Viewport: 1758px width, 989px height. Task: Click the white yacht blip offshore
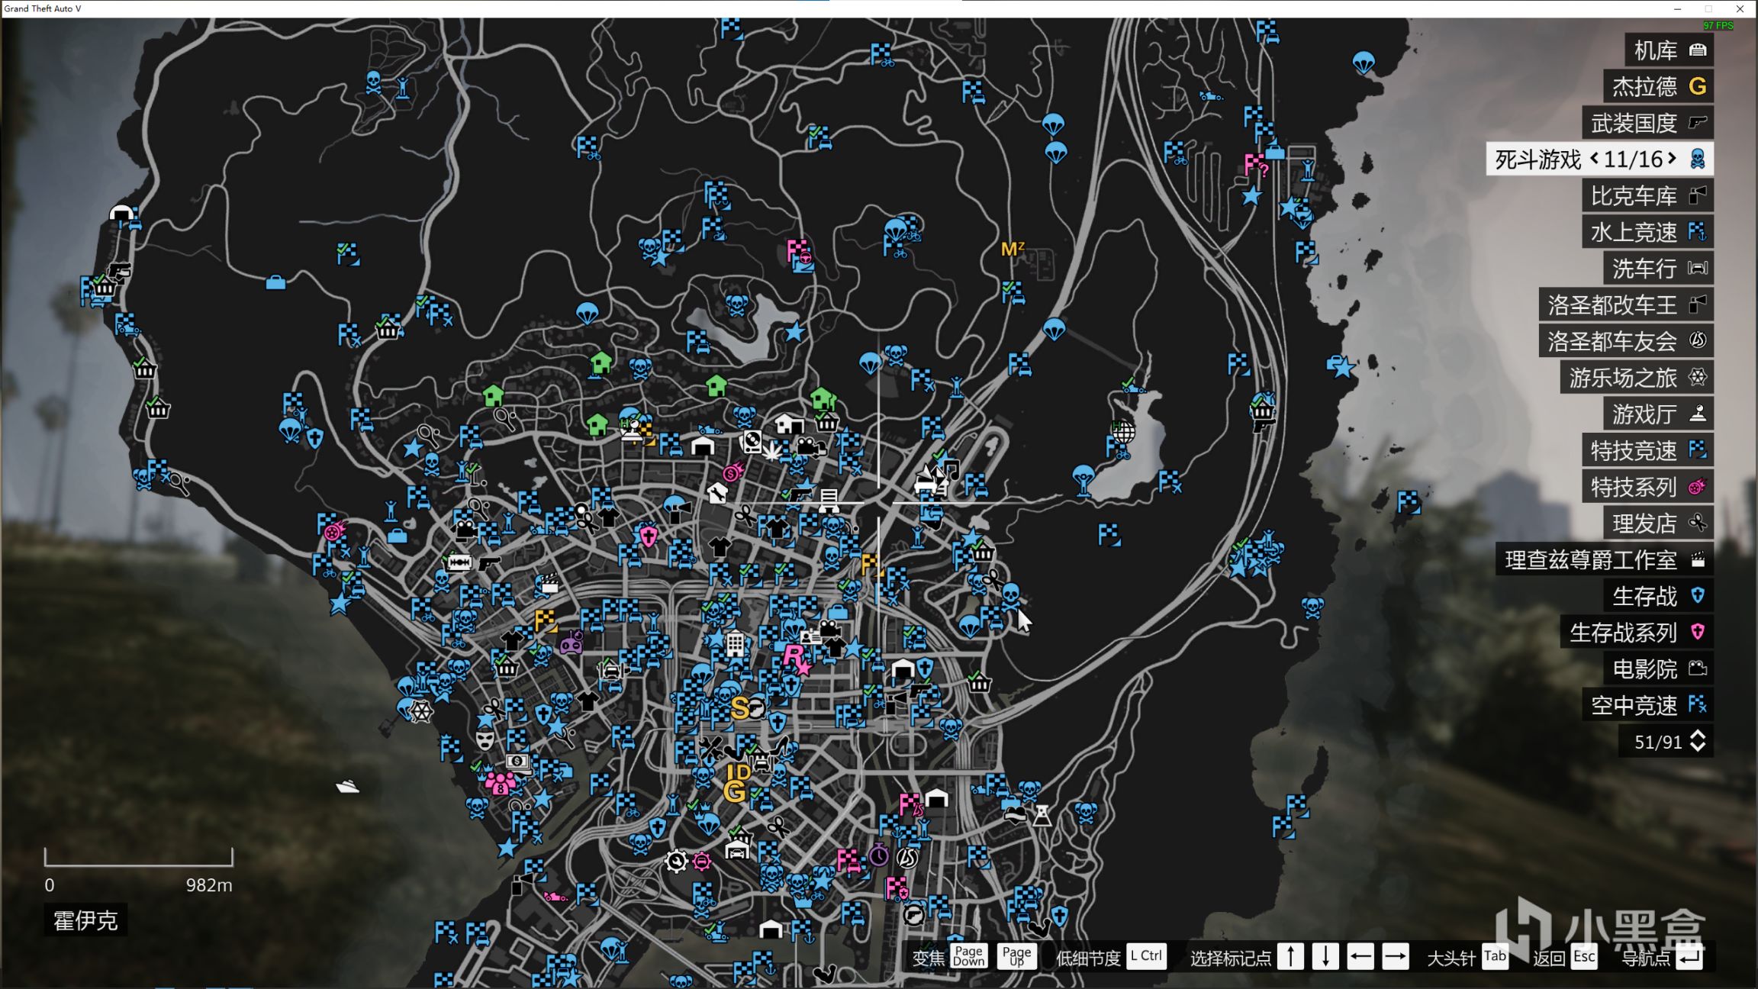347,786
